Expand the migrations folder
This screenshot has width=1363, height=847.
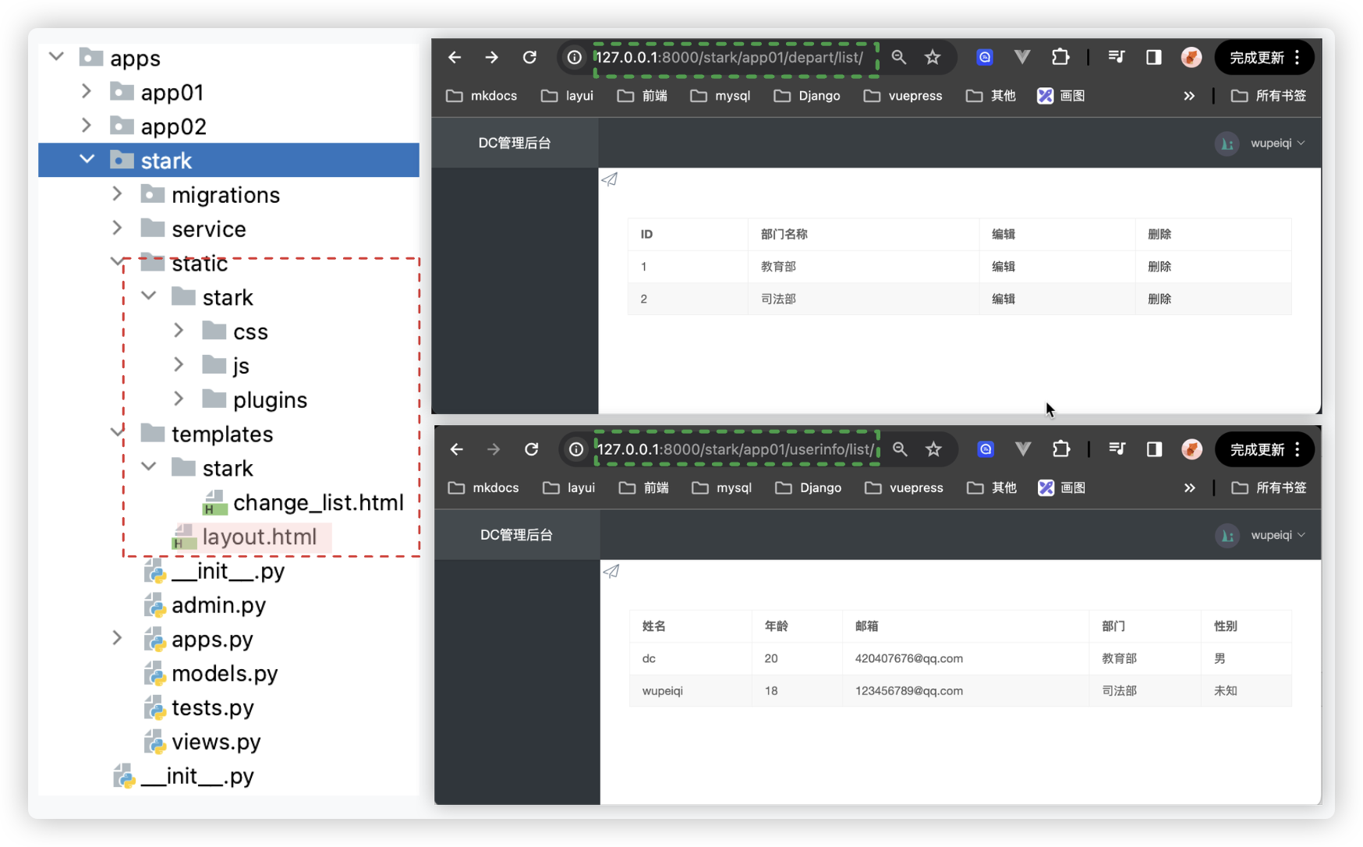pyautogui.click(x=117, y=194)
